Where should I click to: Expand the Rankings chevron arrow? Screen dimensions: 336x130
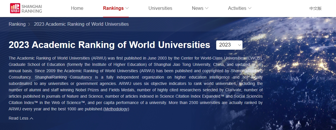tap(127, 8)
